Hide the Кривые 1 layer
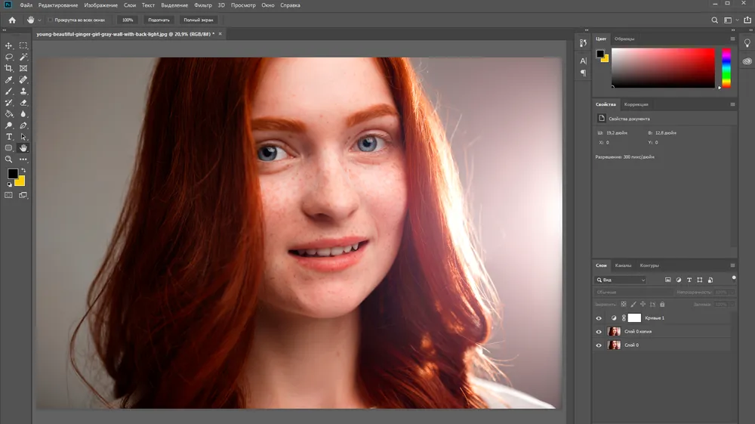This screenshot has height=424, width=755. point(599,318)
